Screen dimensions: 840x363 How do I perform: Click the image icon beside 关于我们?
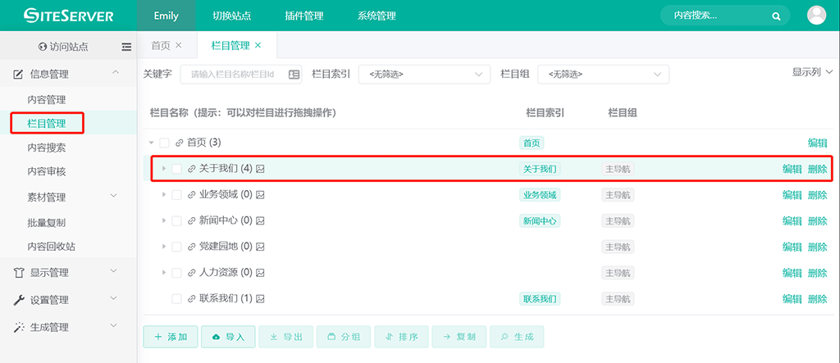pos(260,169)
